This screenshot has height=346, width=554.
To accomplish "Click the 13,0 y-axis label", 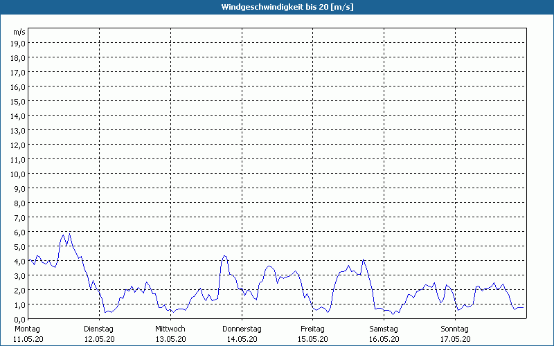I will coord(19,131).
